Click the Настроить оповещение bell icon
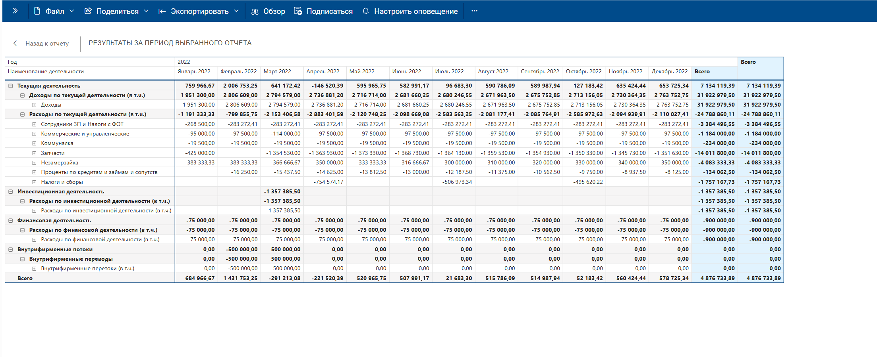 coord(366,11)
